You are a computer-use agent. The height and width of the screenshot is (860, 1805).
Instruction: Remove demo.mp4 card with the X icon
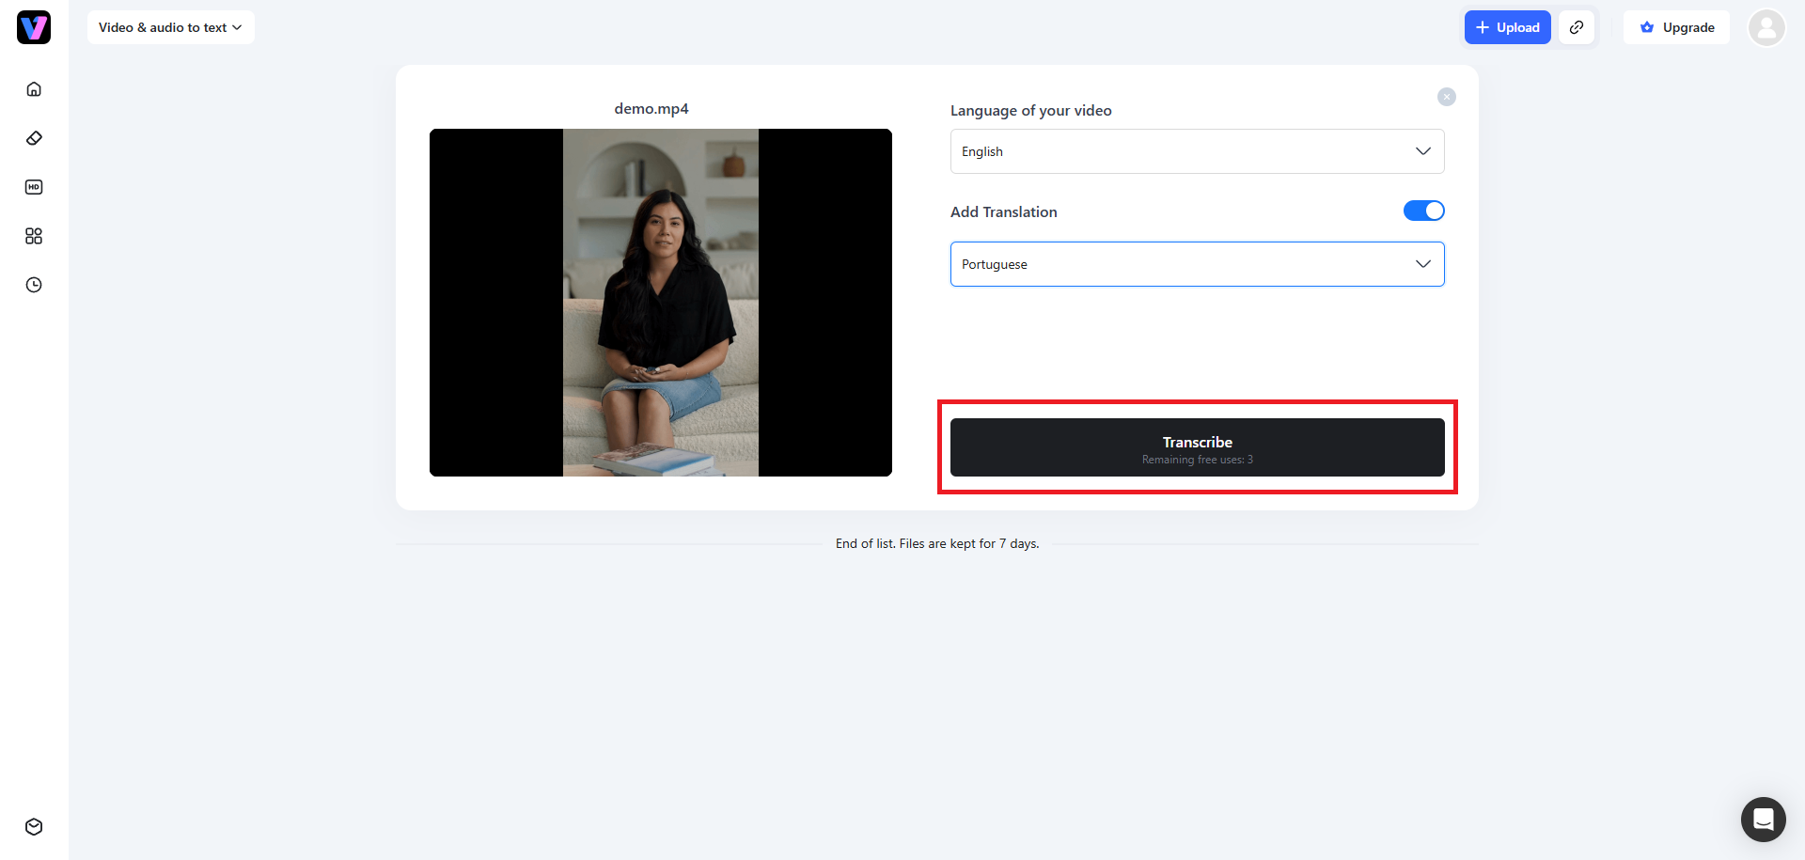pos(1447,97)
